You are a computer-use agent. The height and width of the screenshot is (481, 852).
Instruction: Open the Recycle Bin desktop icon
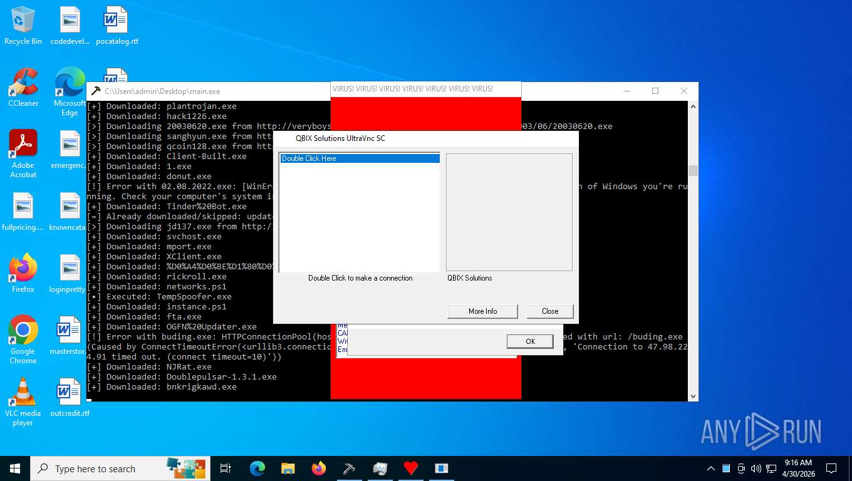pyautogui.click(x=23, y=26)
